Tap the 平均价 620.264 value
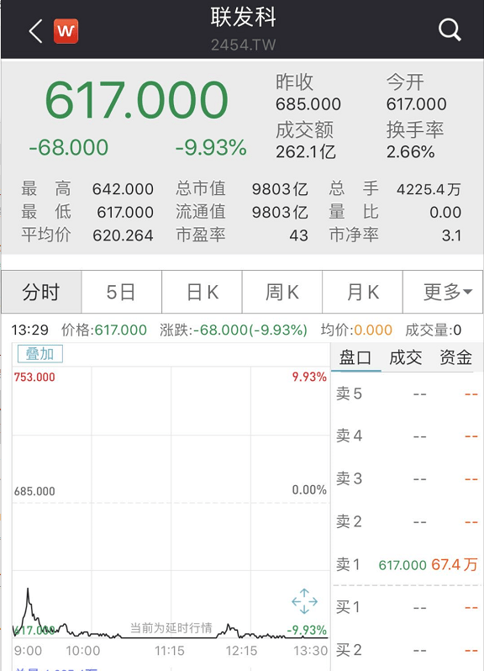Screen dimensions: 484x671 coord(123,235)
